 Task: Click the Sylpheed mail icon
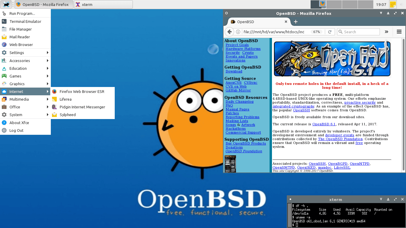tap(54, 115)
